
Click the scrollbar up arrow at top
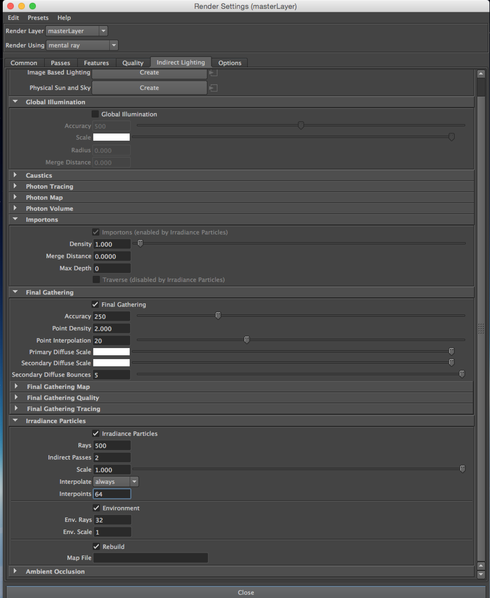pos(481,74)
